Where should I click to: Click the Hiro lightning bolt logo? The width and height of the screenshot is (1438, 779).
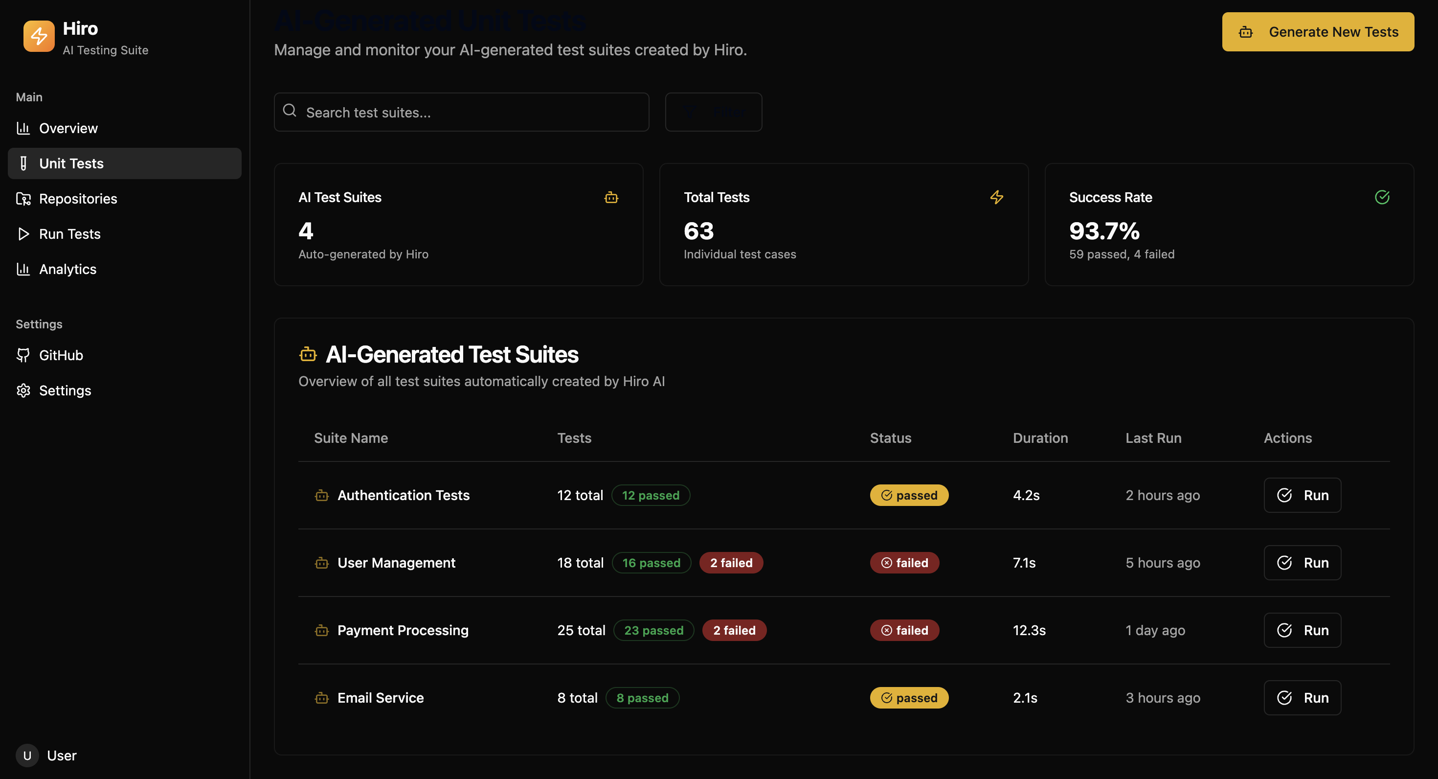click(x=39, y=36)
